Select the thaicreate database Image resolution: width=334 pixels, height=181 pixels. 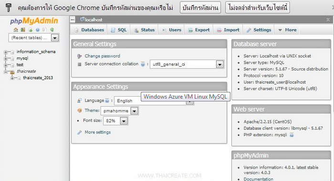click(x=26, y=71)
